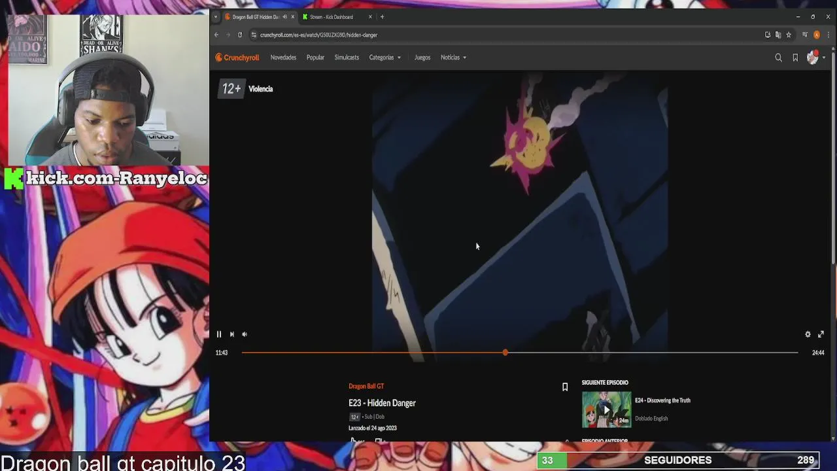837x471 pixels.
Task: Play E24 Discovering the Truth thumbnail
Action: (607, 410)
